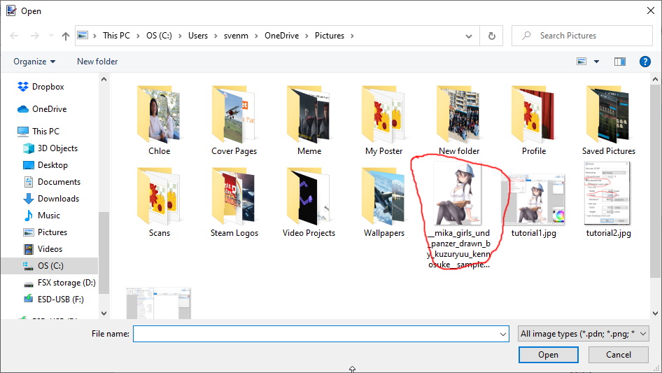Image resolution: width=662 pixels, height=373 pixels.
Task: Open the Organize menu
Action: [34, 62]
